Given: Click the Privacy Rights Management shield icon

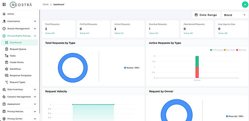Looking at the screenshot, I should [x=4, y=36].
